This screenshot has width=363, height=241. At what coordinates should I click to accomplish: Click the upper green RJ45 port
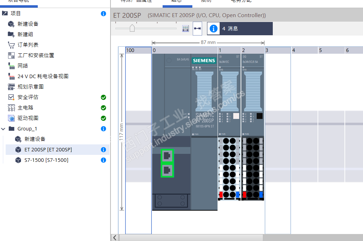167,156
